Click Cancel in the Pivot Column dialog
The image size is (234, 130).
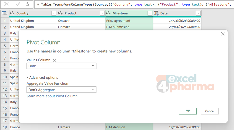coord(210,111)
